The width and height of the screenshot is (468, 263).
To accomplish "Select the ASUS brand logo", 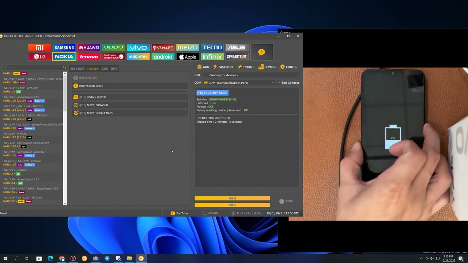I will point(237,47).
